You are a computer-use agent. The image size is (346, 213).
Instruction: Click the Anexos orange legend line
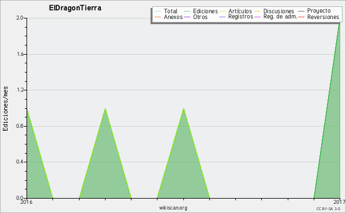pyautogui.click(x=157, y=17)
